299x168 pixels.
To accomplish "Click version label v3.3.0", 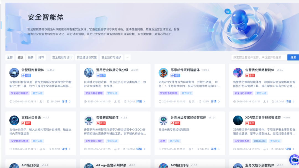I will (x=134, y=70).
